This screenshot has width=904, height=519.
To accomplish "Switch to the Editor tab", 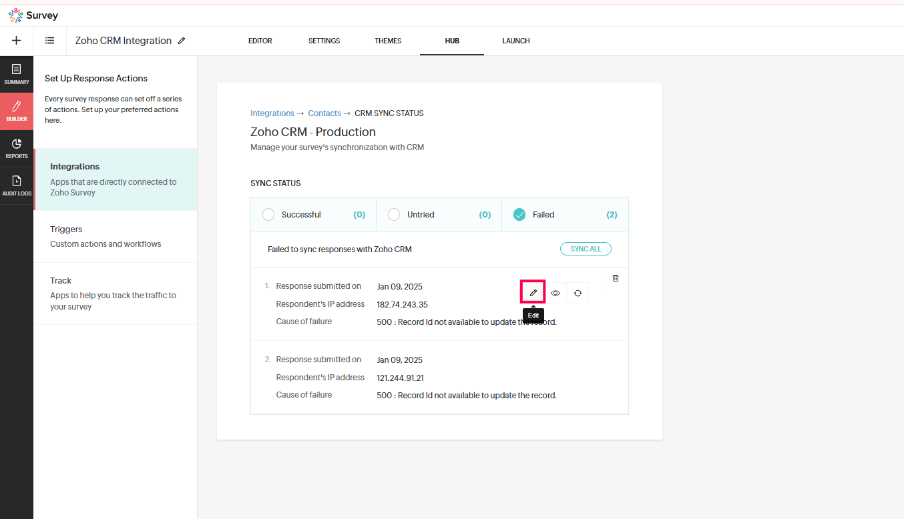I will click(260, 41).
